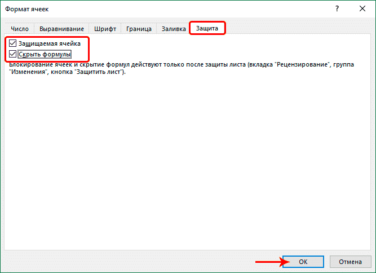
Task: Open the Выравнивание tab
Action: pos(61,29)
